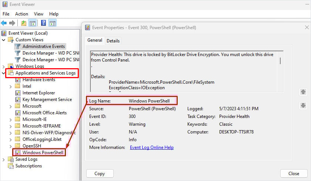This screenshot has width=311, height=181.
Task: Click the Copy button
Action: [x=100, y=174]
